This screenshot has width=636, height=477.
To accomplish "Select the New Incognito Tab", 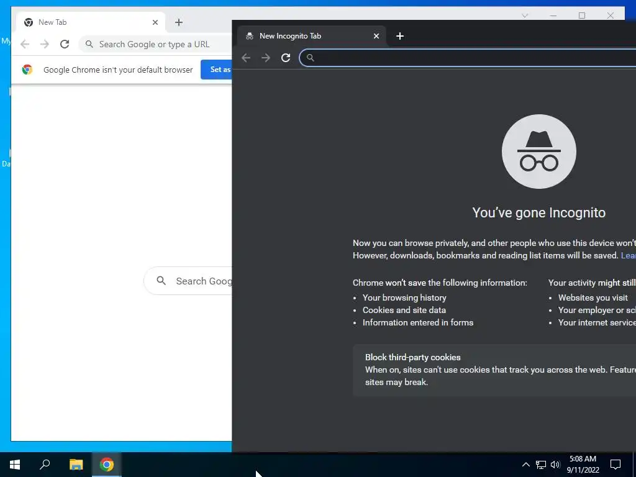I will [x=312, y=35].
